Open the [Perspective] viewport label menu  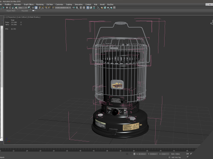coord(12,17)
